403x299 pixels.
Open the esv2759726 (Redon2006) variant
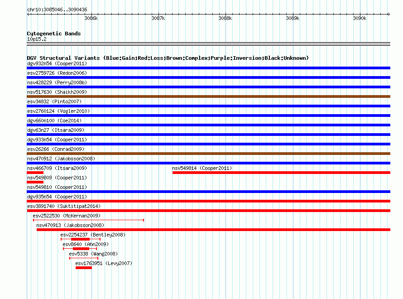pyautogui.click(x=57, y=73)
